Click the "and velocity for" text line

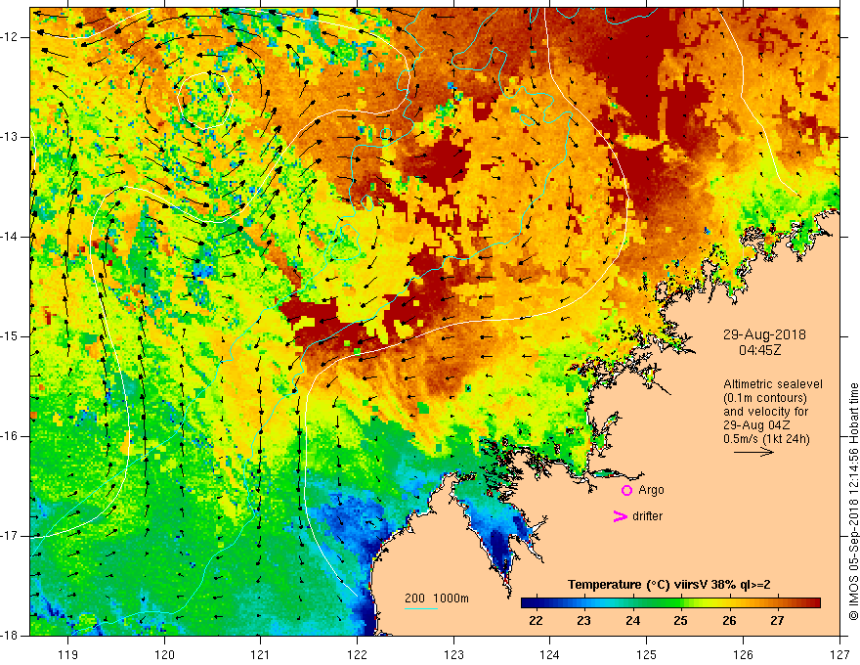765,412
